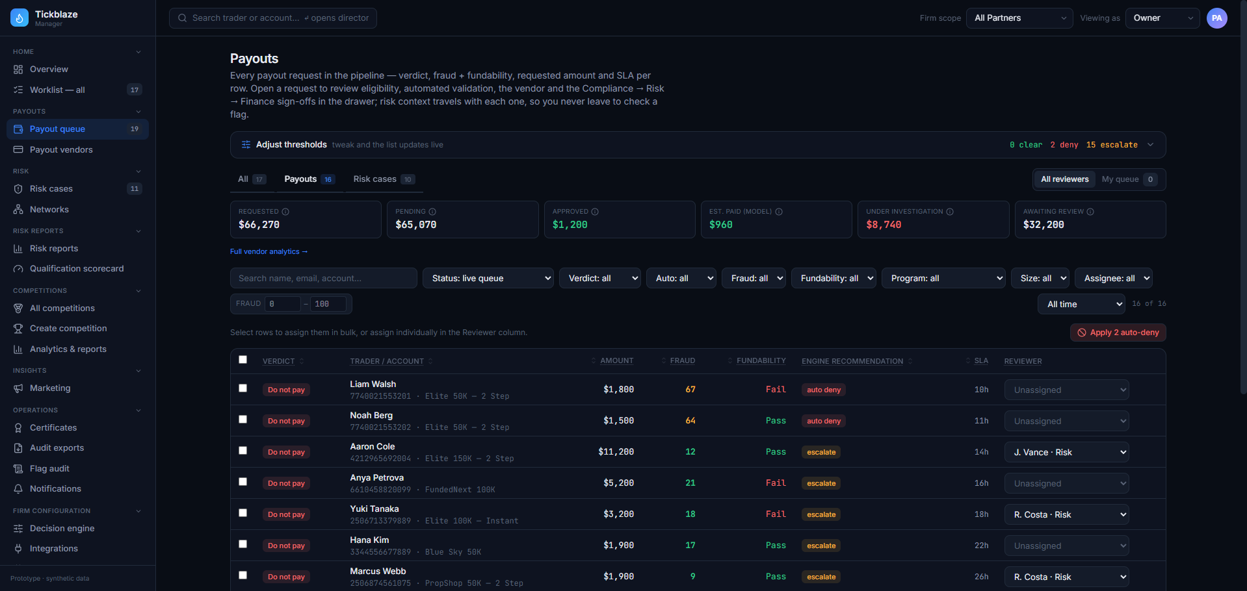Open the Risk cases shield icon
This screenshot has width=1247, height=591.
point(18,189)
